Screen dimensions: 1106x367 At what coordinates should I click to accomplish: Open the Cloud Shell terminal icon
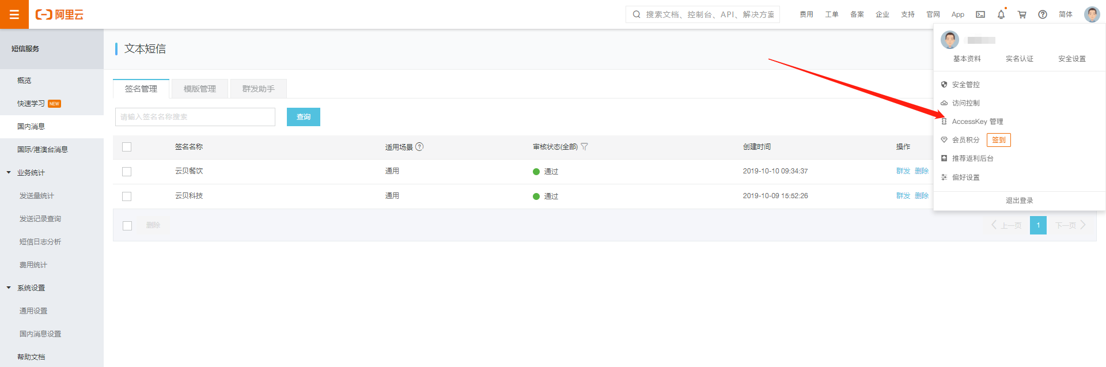coord(980,14)
